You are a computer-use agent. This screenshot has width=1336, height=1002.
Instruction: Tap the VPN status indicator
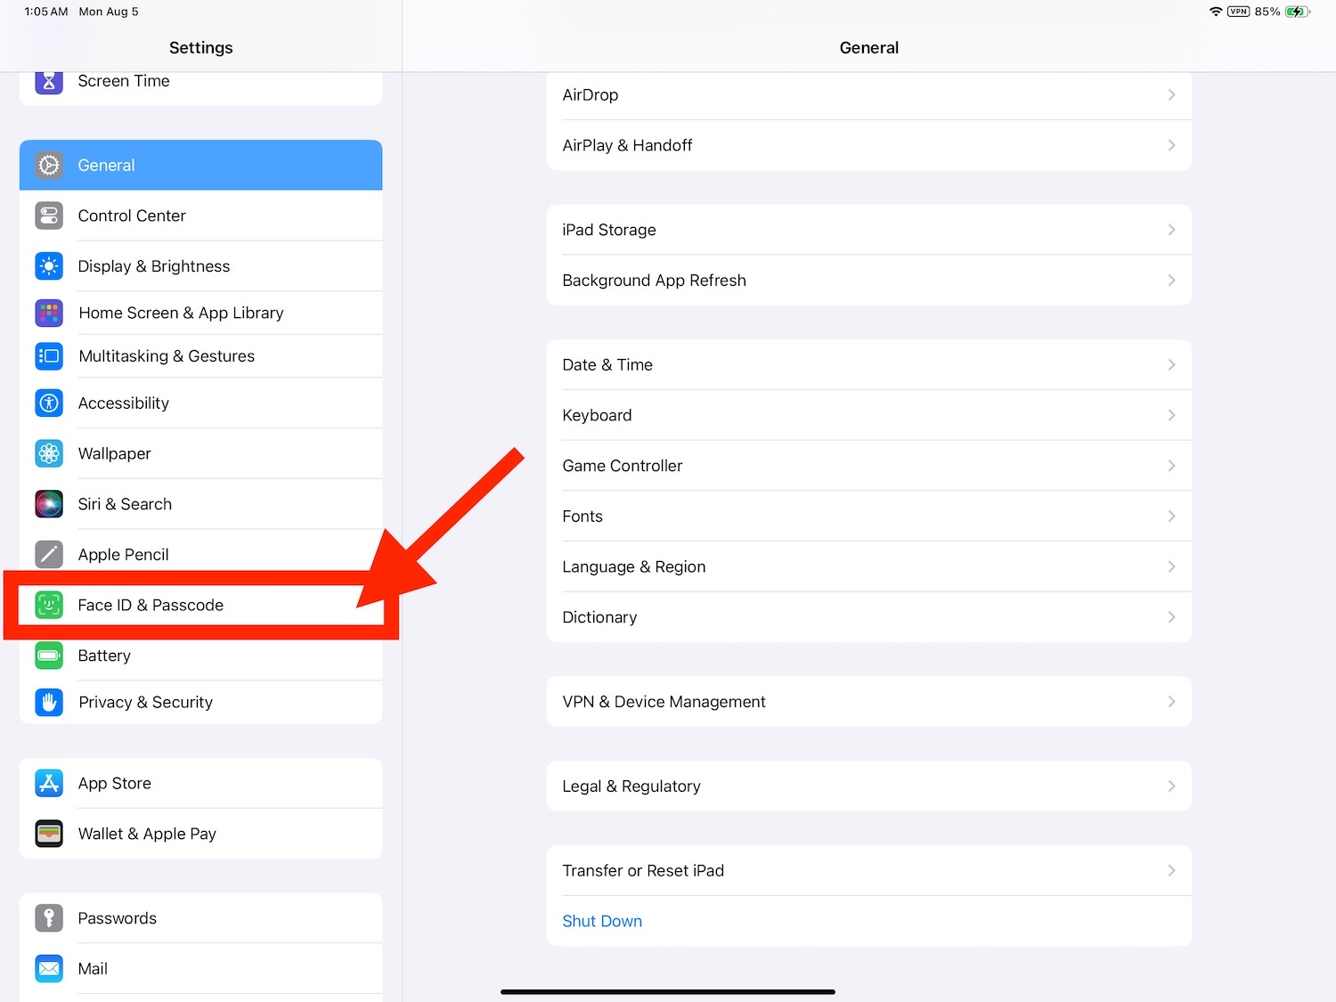[1239, 12]
